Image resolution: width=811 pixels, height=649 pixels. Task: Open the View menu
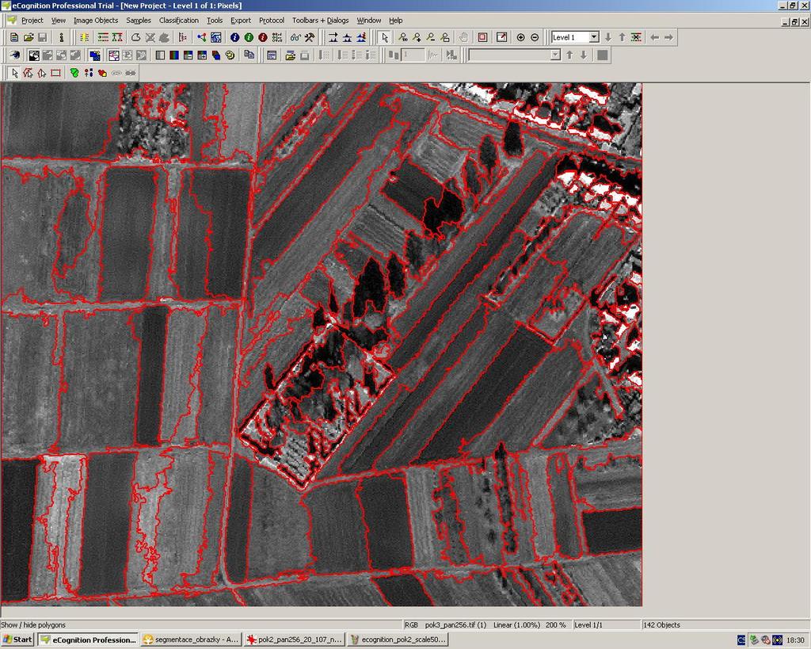pos(59,20)
